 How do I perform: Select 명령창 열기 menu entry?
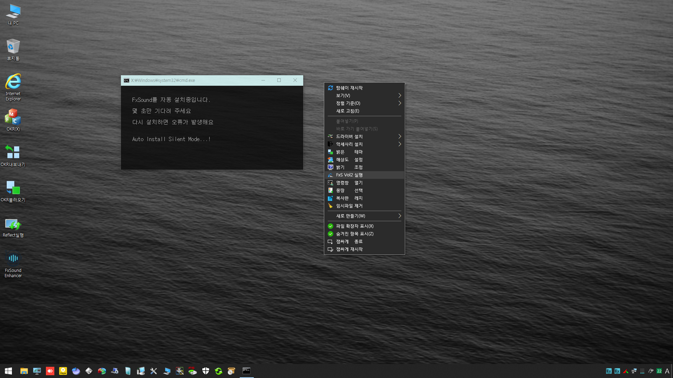pyautogui.click(x=365, y=183)
